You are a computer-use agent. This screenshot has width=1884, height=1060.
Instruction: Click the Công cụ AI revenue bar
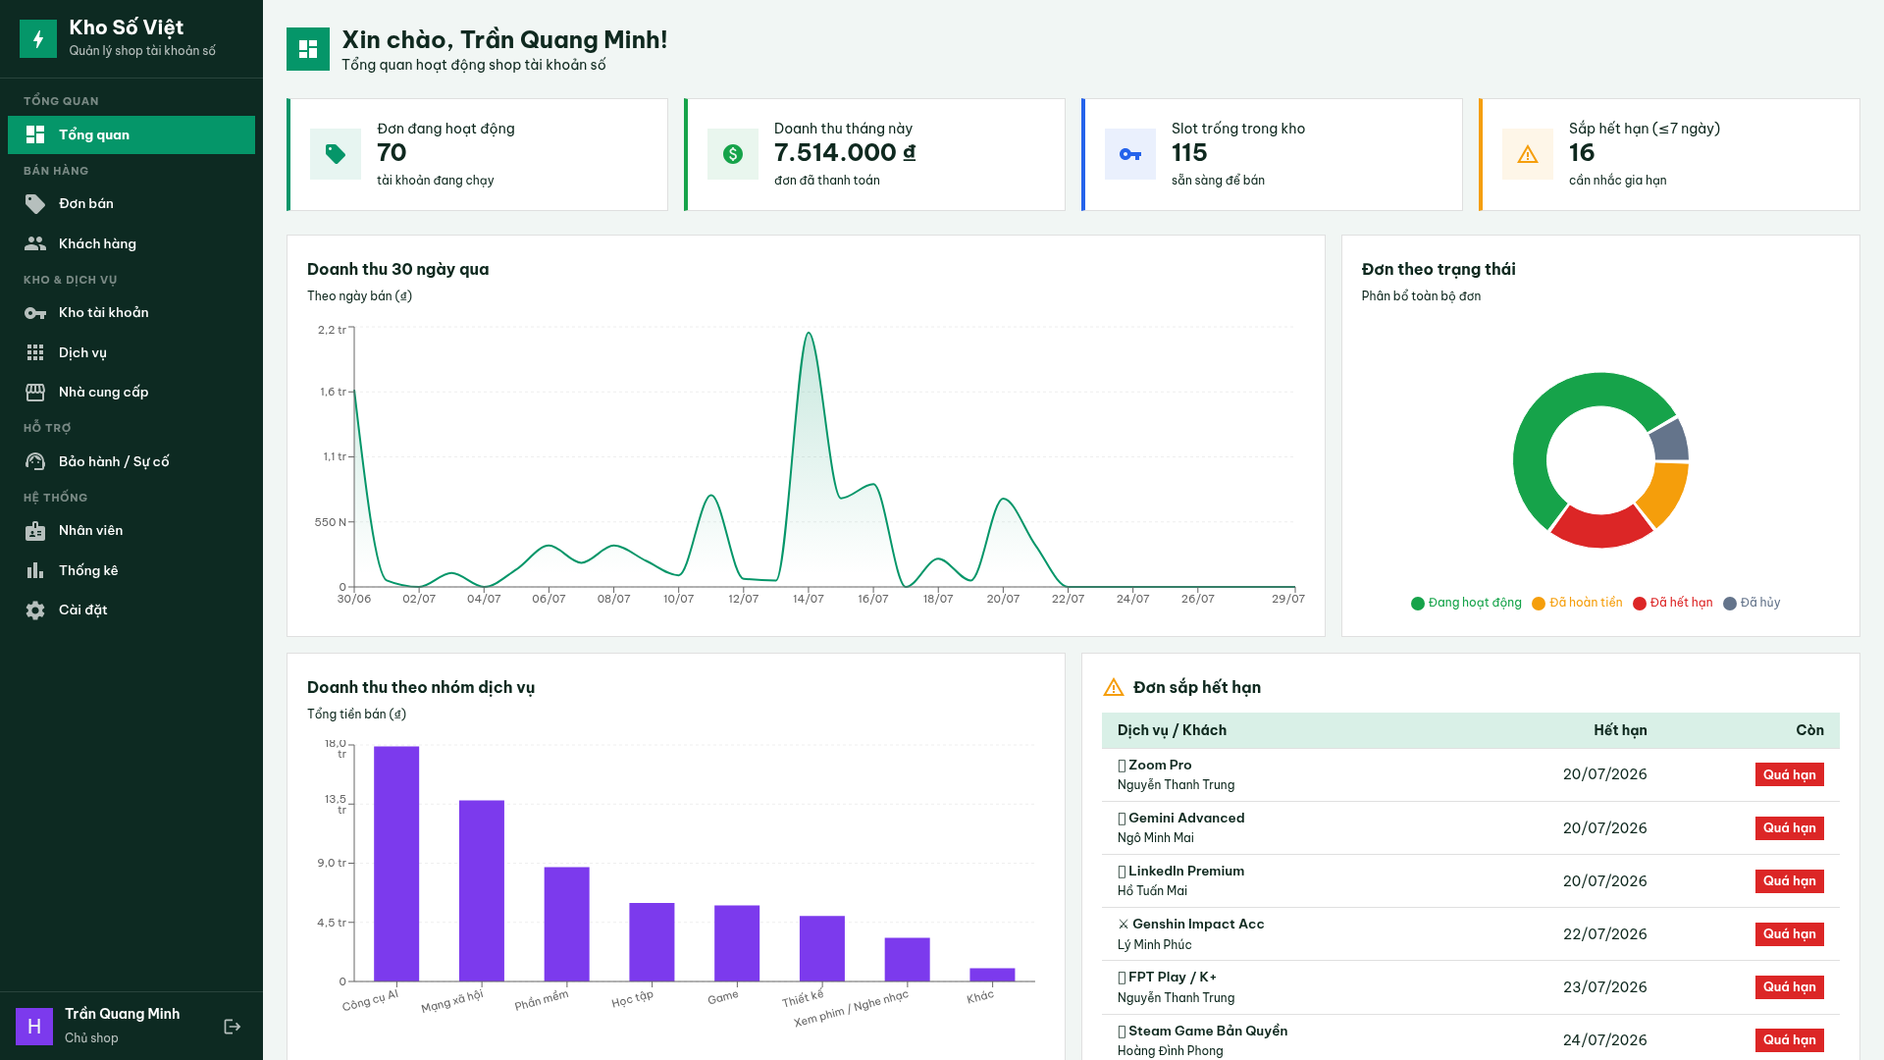pyautogui.click(x=396, y=864)
